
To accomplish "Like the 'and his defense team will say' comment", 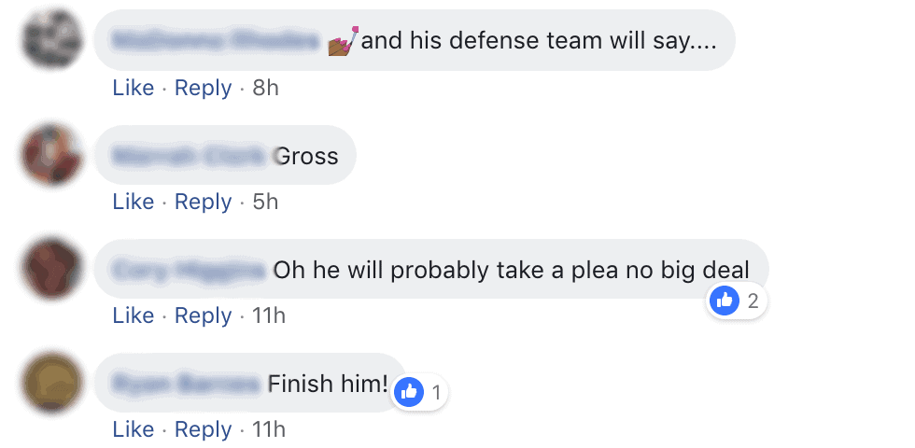I will (x=133, y=88).
